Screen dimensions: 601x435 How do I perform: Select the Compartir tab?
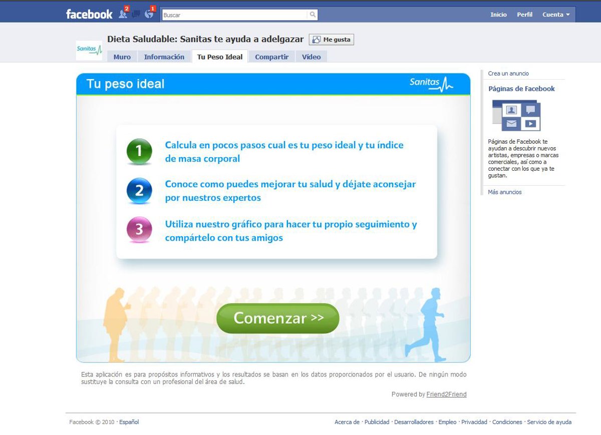[271, 57]
